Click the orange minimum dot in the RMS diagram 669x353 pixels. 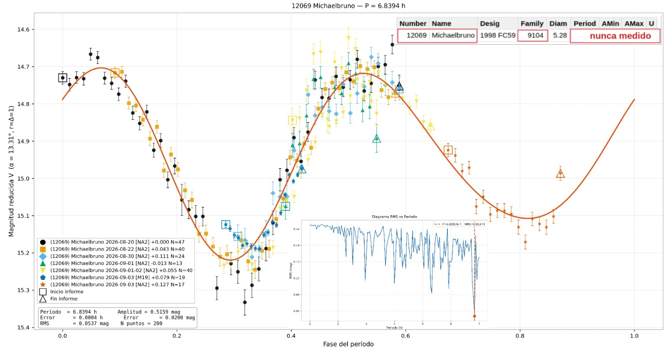click(x=474, y=316)
